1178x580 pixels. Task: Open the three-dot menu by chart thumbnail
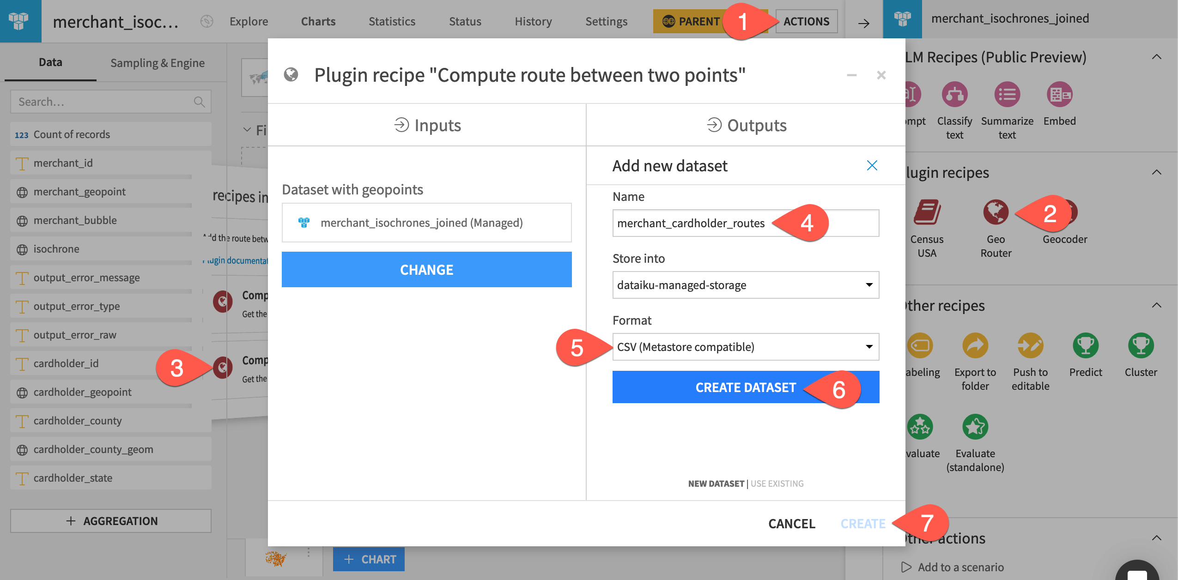click(309, 552)
